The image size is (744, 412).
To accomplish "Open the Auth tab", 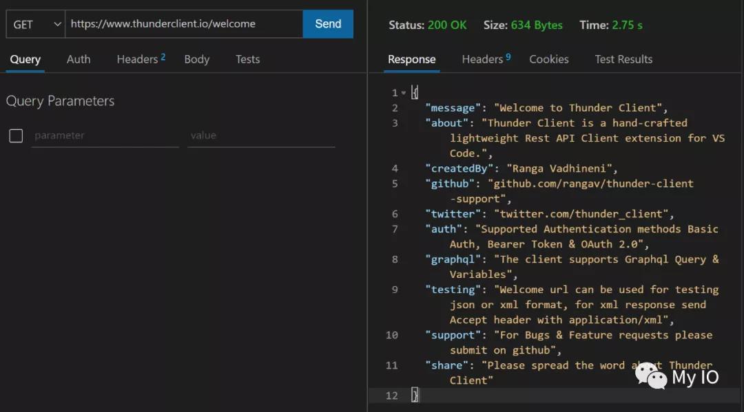I will pyautogui.click(x=79, y=59).
